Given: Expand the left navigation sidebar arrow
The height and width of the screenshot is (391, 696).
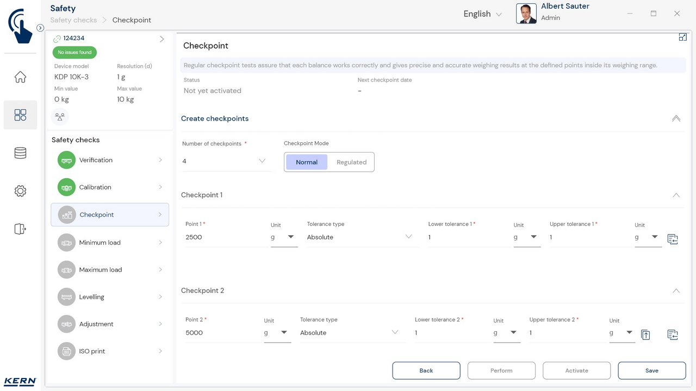Looking at the screenshot, I should point(40,28).
